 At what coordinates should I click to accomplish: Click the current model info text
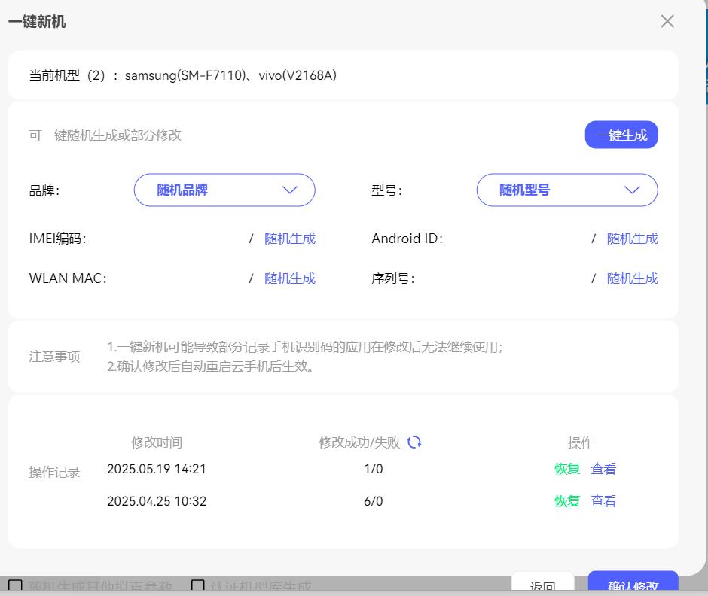[x=182, y=75]
